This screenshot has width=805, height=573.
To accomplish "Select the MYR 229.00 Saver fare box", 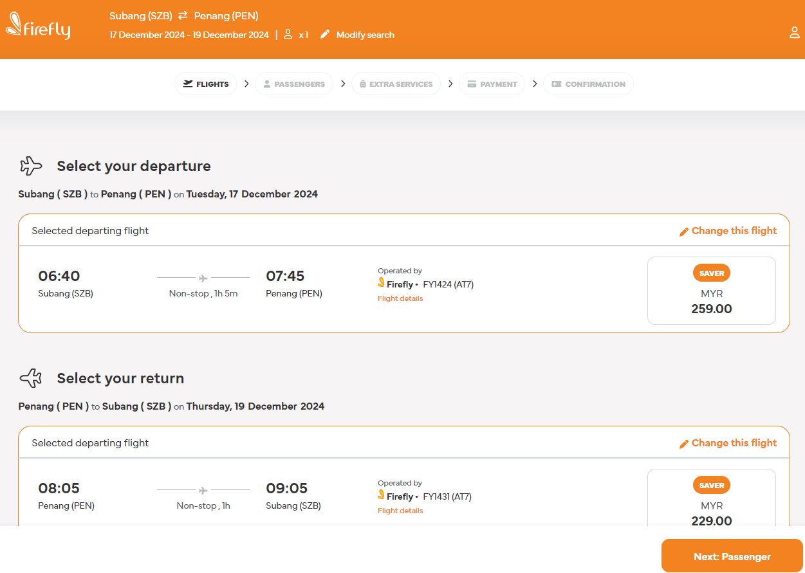I will pos(711,502).
